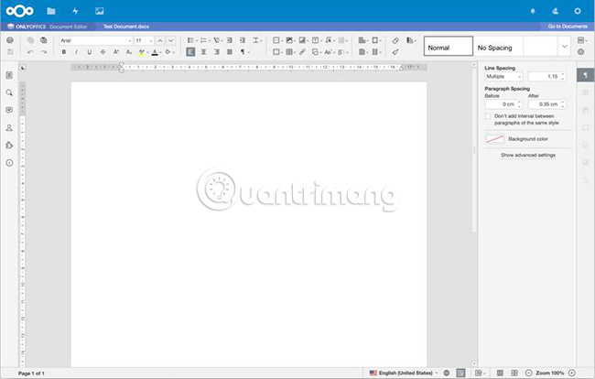The height and width of the screenshot is (379, 595).
Task: Toggle the paragraph settings tab in right sidebar
Action: point(585,74)
